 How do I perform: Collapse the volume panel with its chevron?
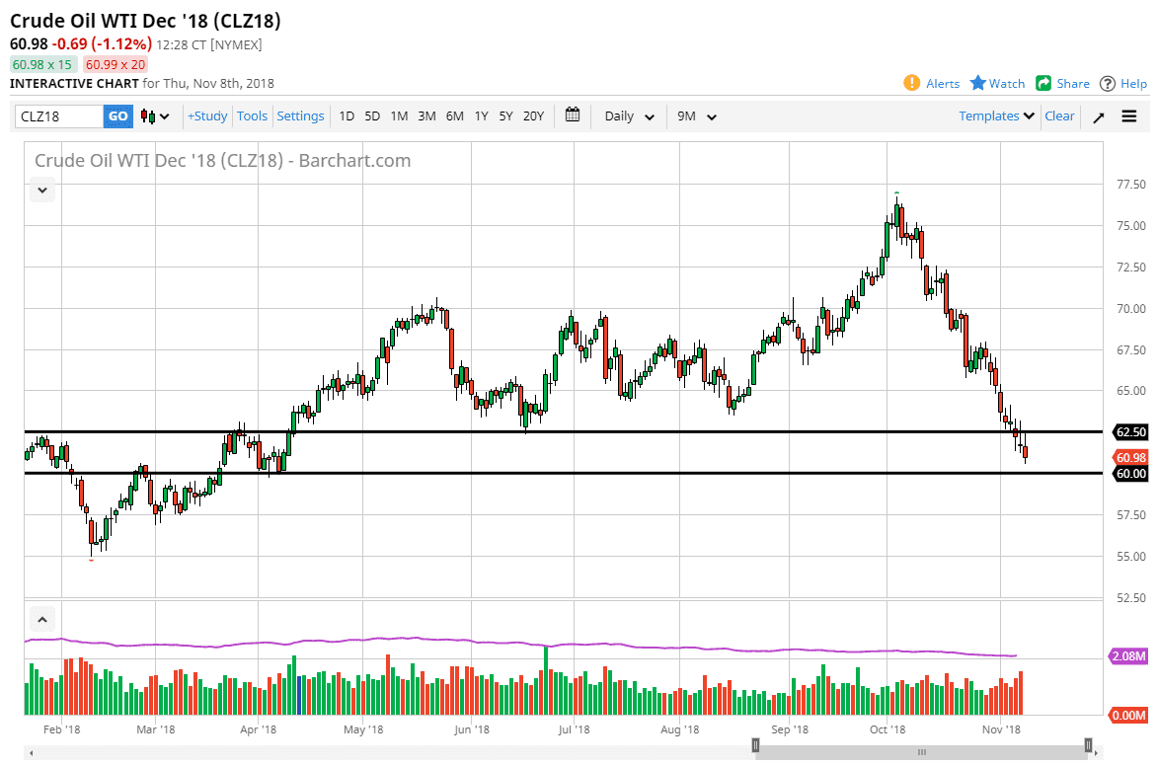pos(41,618)
